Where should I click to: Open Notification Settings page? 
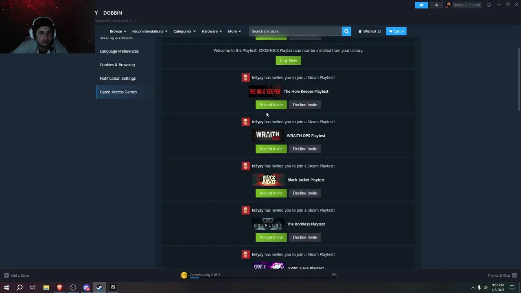(118, 78)
